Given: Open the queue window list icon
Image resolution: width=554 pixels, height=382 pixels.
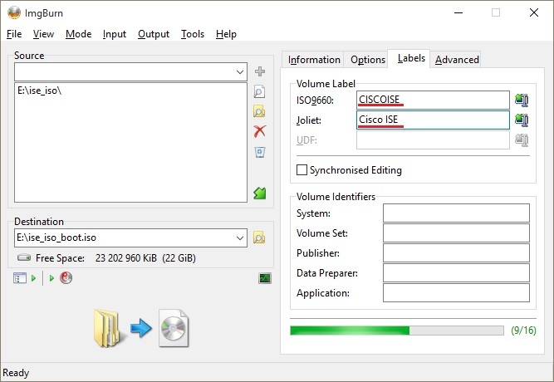Looking at the screenshot, I should pyautogui.click(x=20, y=278).
